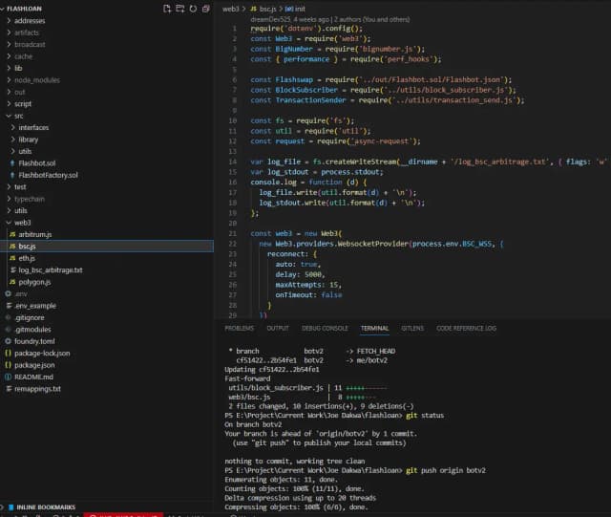
Task: Open the Debug Console tab
Action: pos(325,328)
